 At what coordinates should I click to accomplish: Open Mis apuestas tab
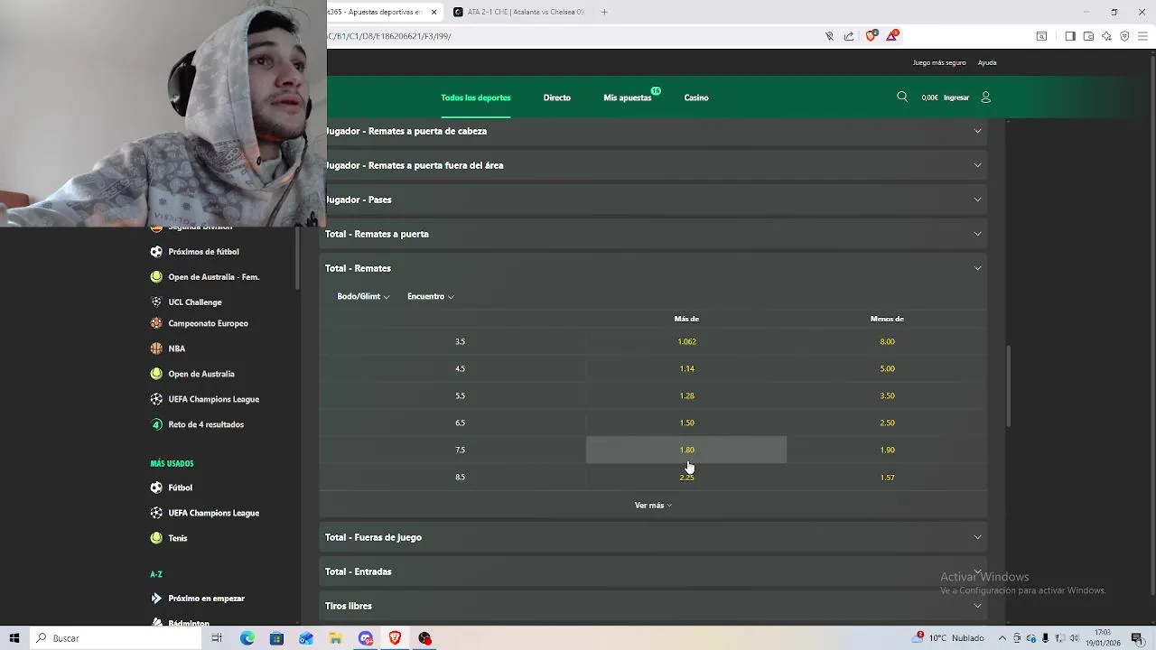click(x=628, y=97)
